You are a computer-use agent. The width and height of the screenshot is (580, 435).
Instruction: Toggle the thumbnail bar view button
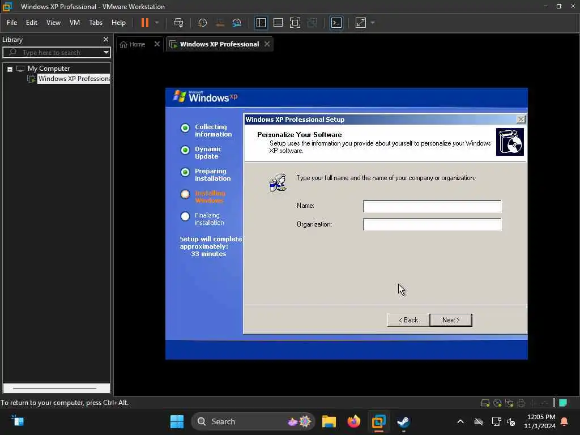pos(278,23)
